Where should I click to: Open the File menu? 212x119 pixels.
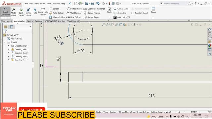pyautogui.click(x=26, y=4)
